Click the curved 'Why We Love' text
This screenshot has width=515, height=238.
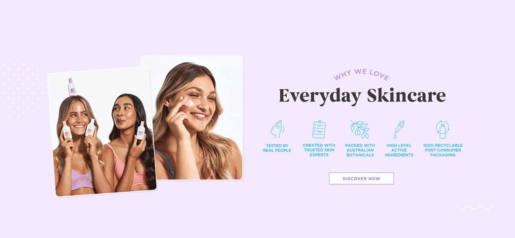click(x=361, y=74)
